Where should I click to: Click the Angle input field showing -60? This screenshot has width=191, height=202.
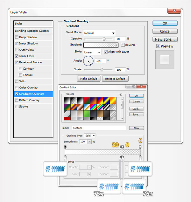[x=101, y=61]
